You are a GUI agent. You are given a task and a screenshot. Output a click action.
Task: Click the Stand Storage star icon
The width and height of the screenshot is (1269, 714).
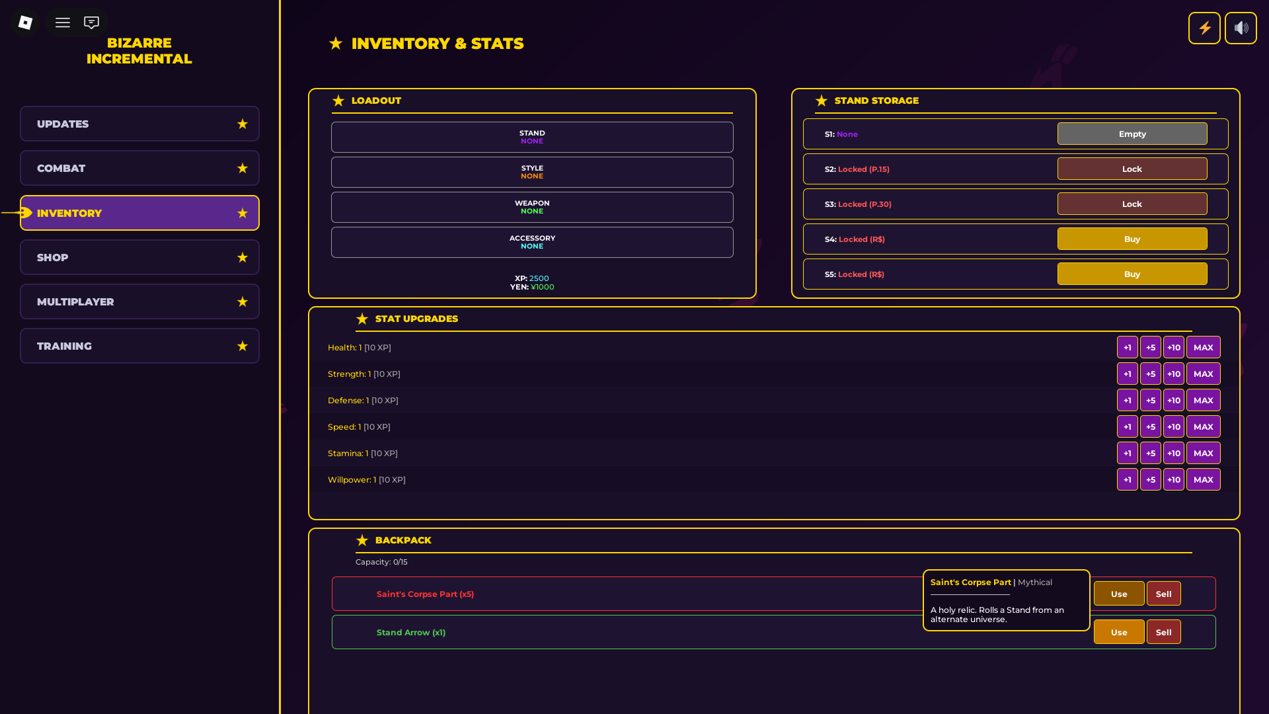pos(822,100)
